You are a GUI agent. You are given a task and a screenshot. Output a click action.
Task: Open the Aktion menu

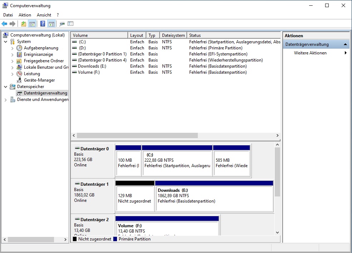pyautogui.click(x=25, y=15)
